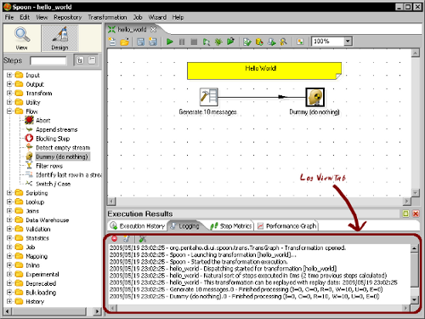
Task: Run the transformation with green play button
Action: coord(170,42)
